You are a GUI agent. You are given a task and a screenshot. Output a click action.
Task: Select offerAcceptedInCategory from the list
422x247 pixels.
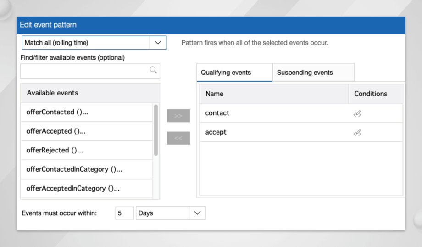87,189
